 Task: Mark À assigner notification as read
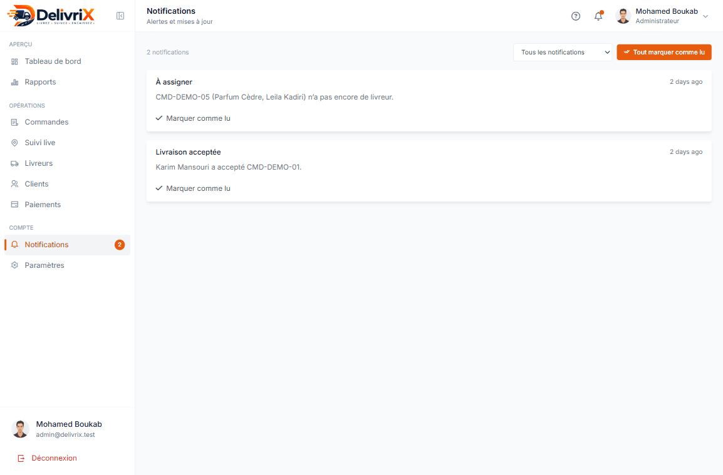[193, 118]
